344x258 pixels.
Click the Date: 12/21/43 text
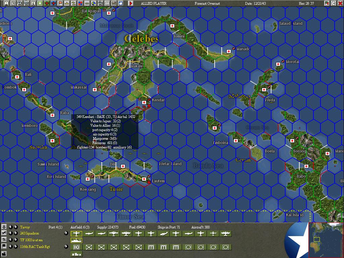pos(255,3)
